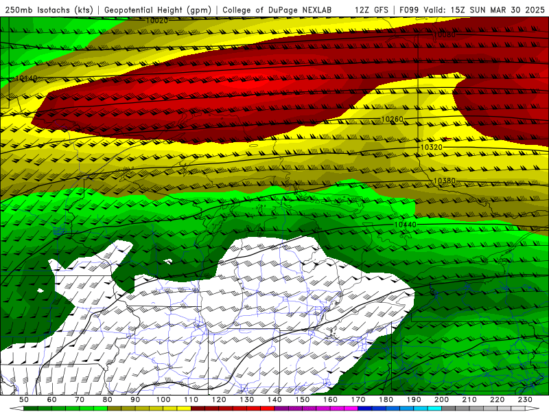Image resolution: width=549 pixels, height=412 pixels.
Task: Click the 70 value on the color scale
Action: click(80, 400)
